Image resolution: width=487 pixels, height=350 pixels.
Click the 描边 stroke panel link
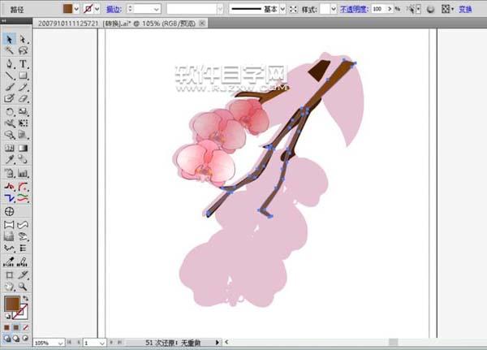coord(114,9)
